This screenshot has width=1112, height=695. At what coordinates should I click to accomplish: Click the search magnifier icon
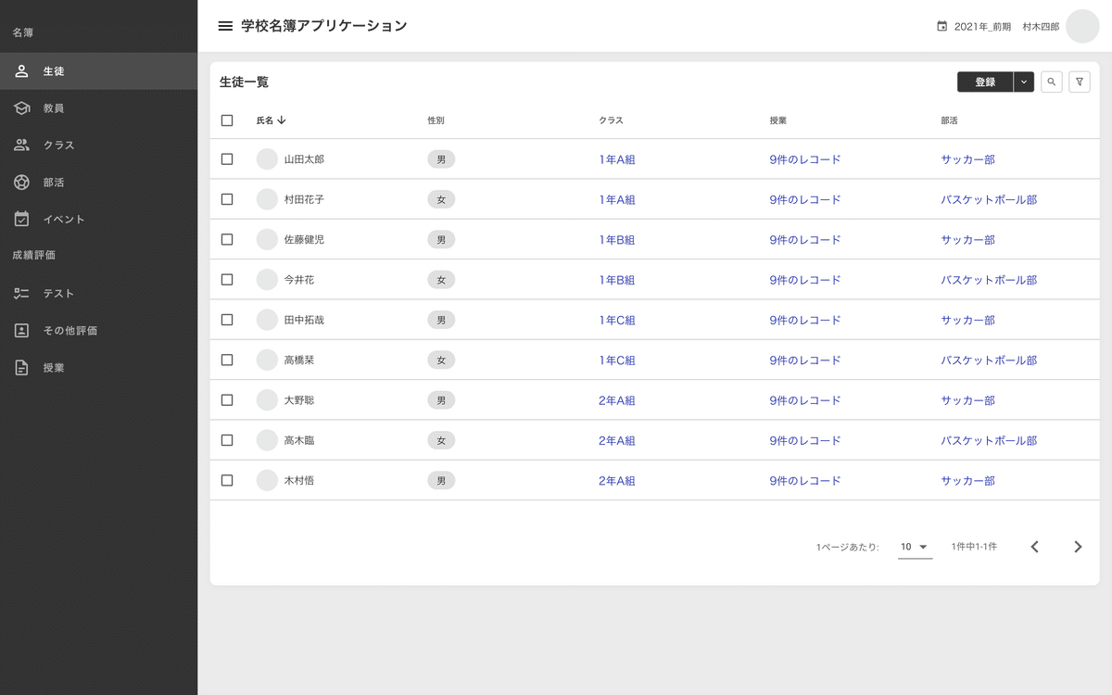tap(1052, 82)
